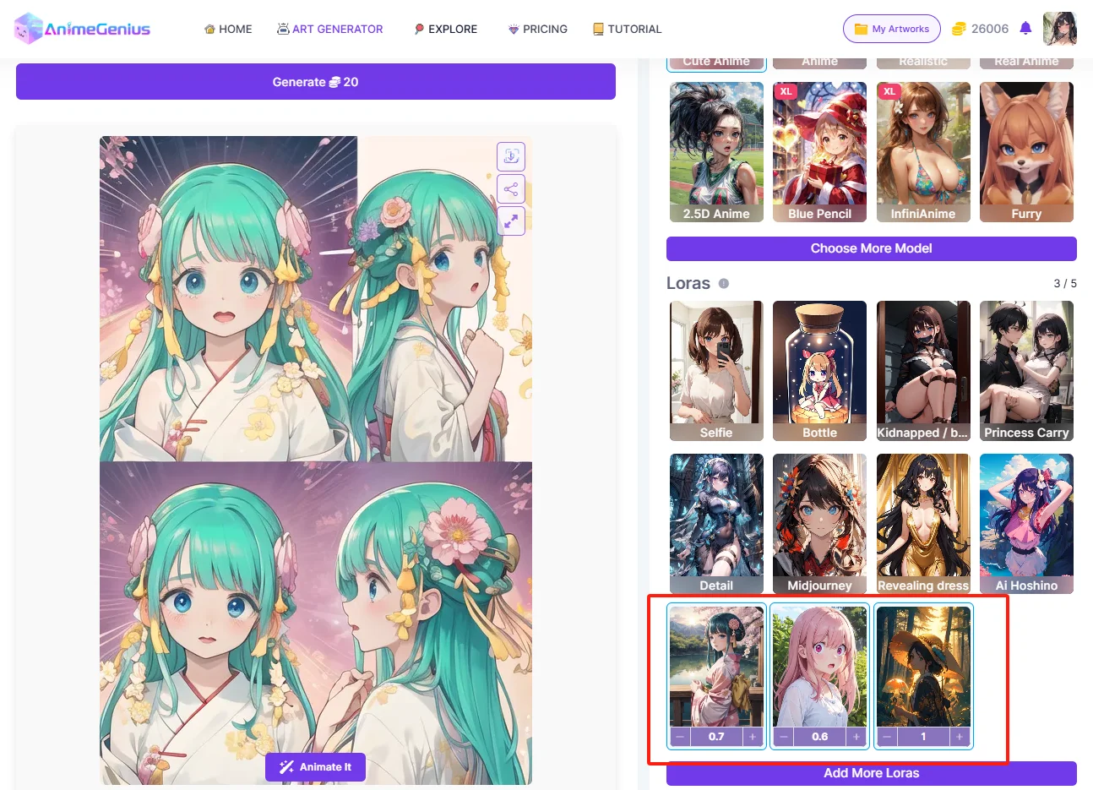Select the 2.5D Anime model
Screen dimensions: 1093x790
[x=716, y=152]
